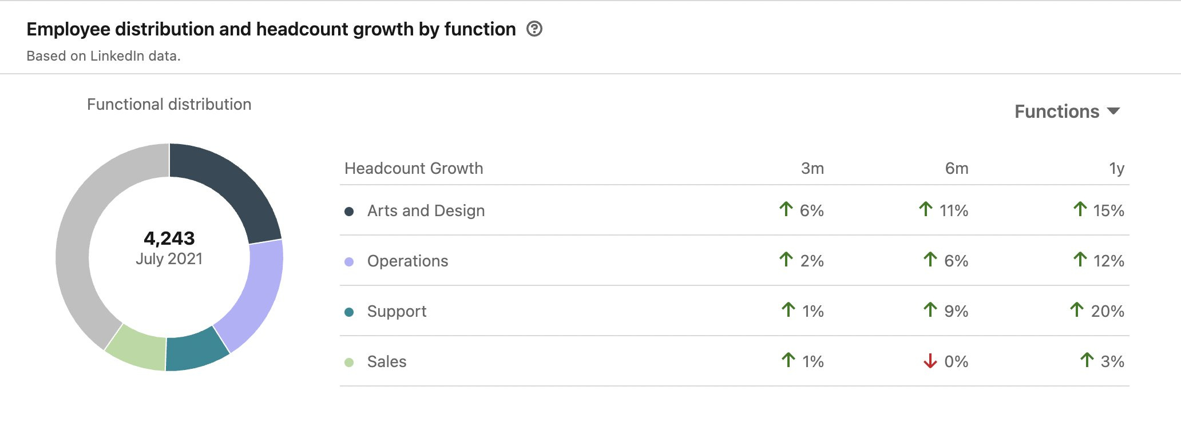Select the Sales row label

tap(387, 362)
